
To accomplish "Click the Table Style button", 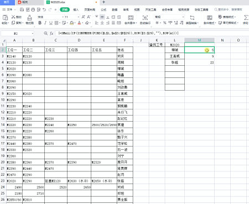I will click(x=227, y=17).
